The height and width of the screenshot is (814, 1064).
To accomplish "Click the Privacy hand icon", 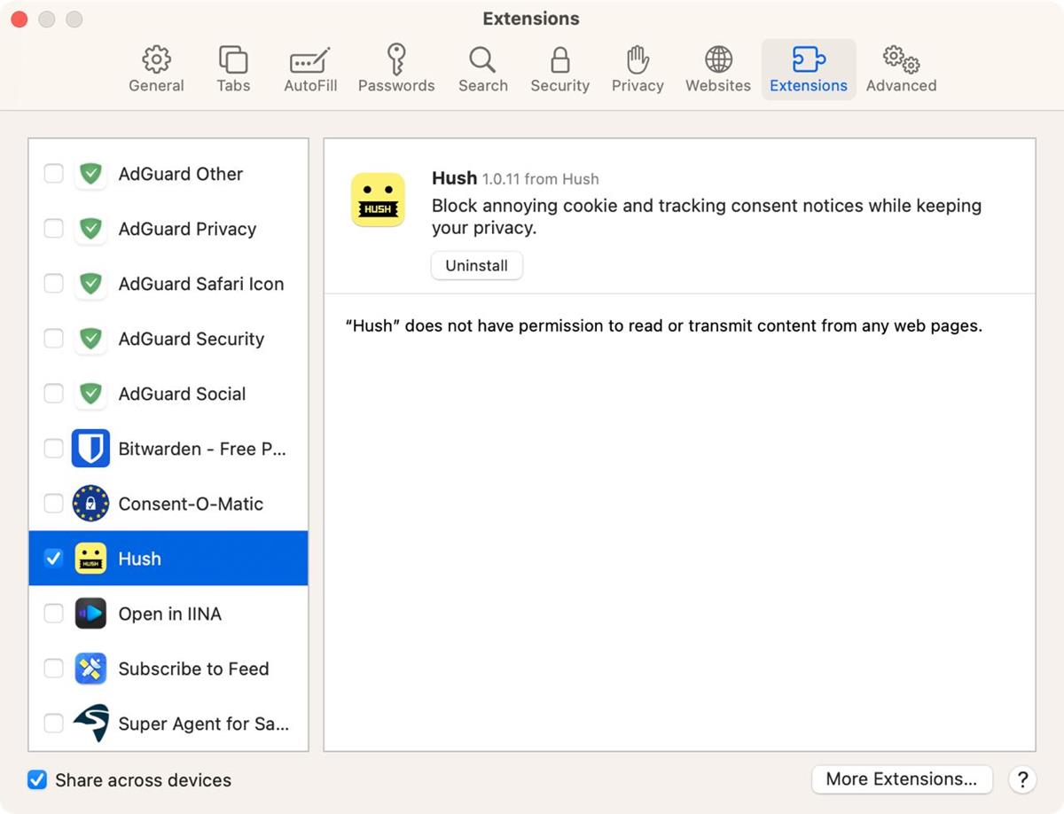I will pos(637,67).
